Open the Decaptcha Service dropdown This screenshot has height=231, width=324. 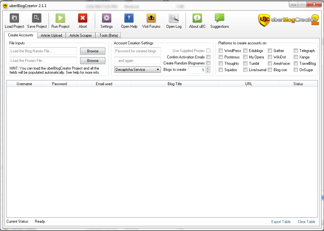tap(137, 70)
